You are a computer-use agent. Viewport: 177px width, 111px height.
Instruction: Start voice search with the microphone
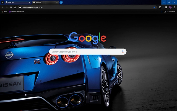click(x=123, y=52)
